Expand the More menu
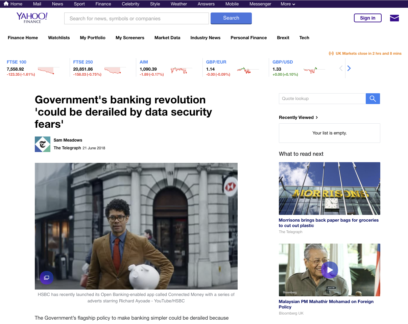This screenshot has height=324, width=408. [x=288, y=4]
